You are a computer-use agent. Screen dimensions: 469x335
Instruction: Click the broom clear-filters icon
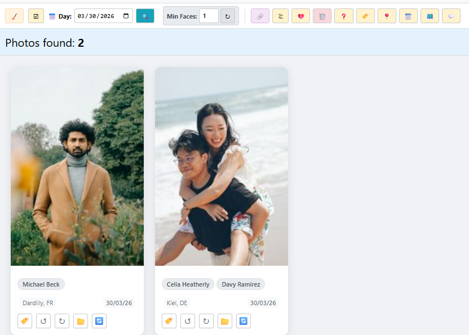coord(14,16)
